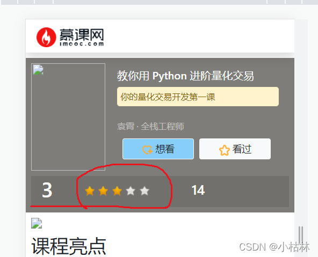This screenshot has width=318, height=257.
Task: Select the first gold rating star
Action: pyautogui.click(x=90, y=191)
